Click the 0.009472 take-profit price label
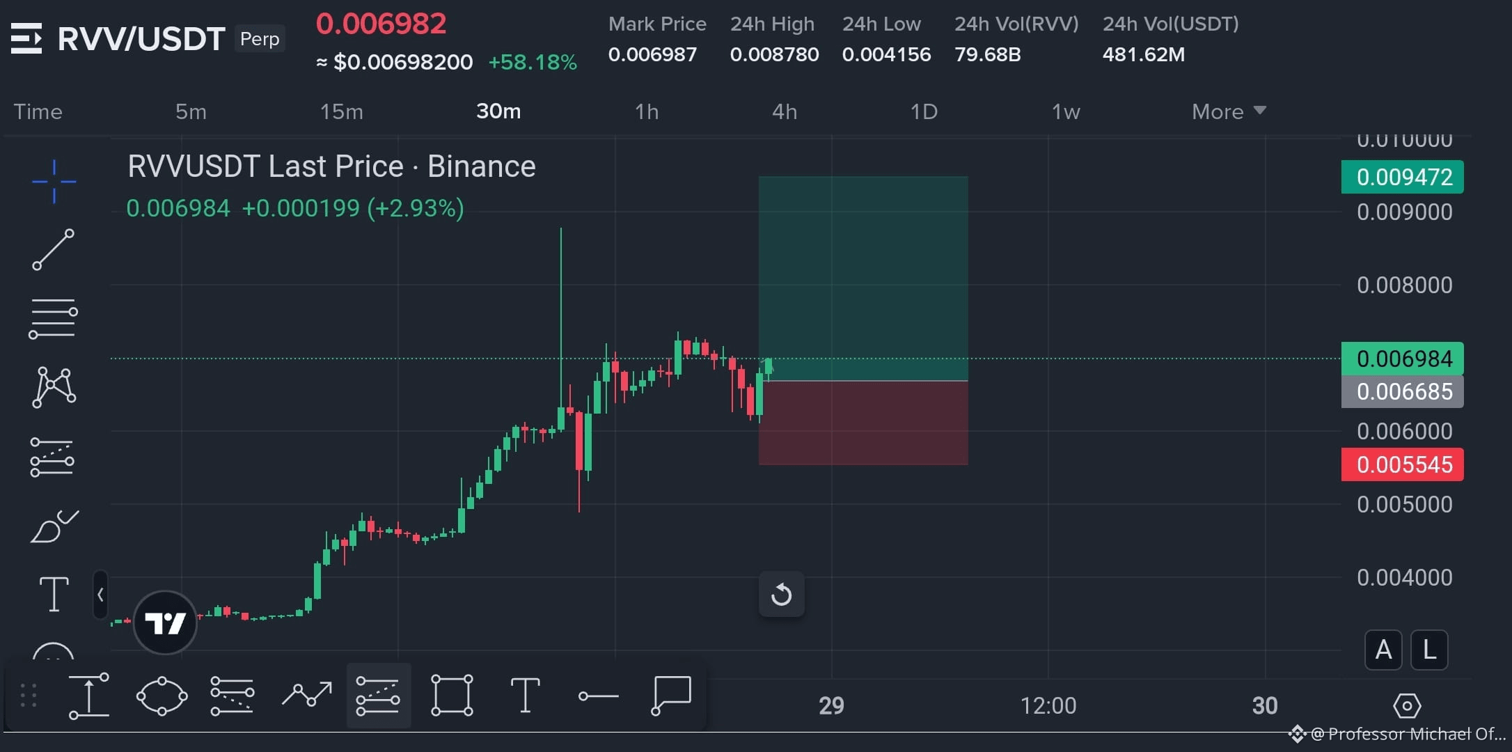 (x=1403, y=177)
